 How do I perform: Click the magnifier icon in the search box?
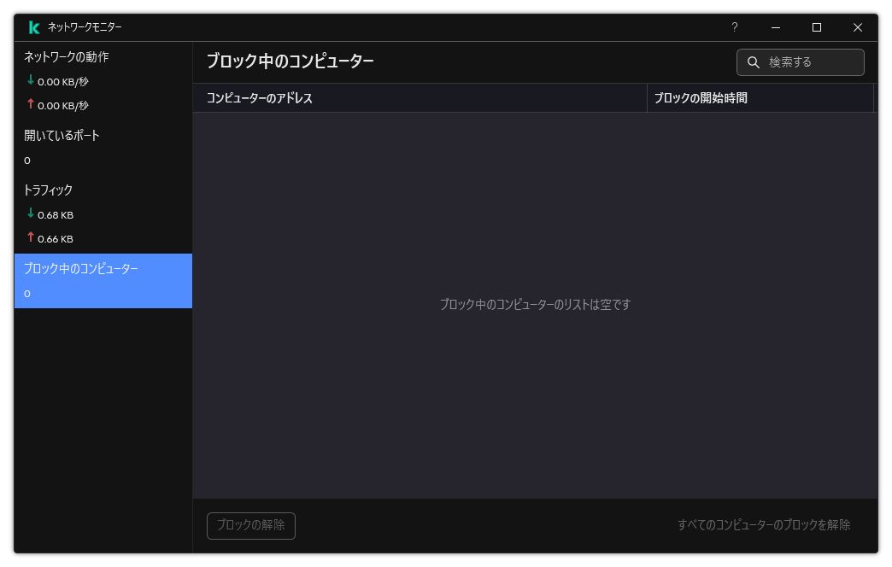[754, 61]
